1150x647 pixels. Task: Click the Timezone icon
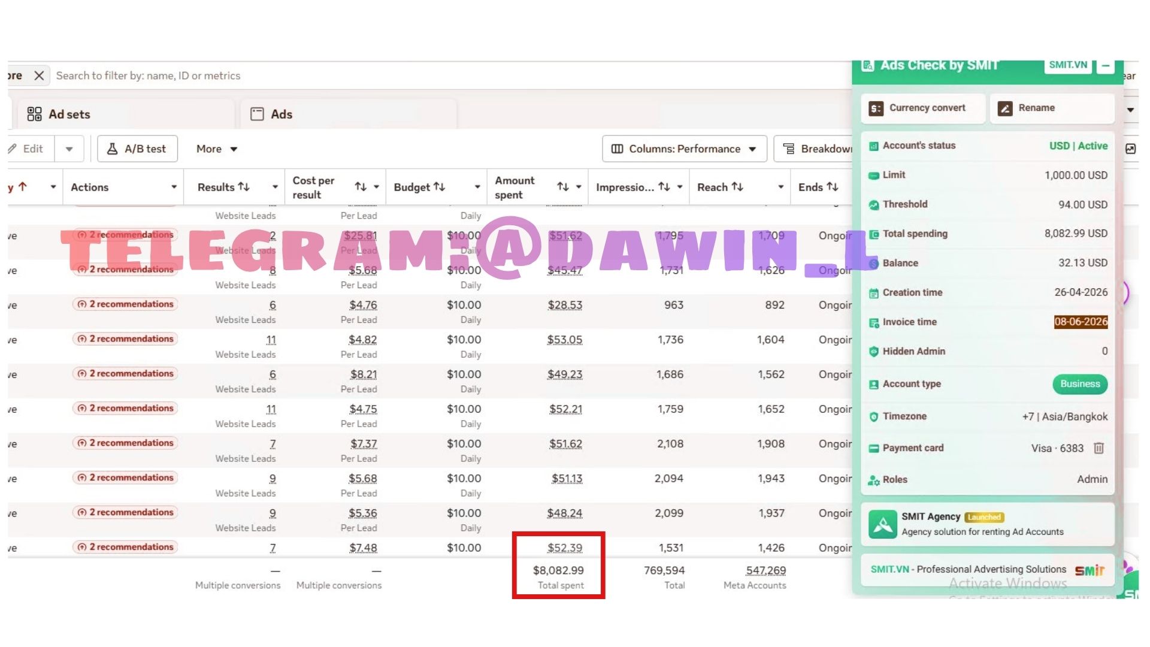click(874, 416)
